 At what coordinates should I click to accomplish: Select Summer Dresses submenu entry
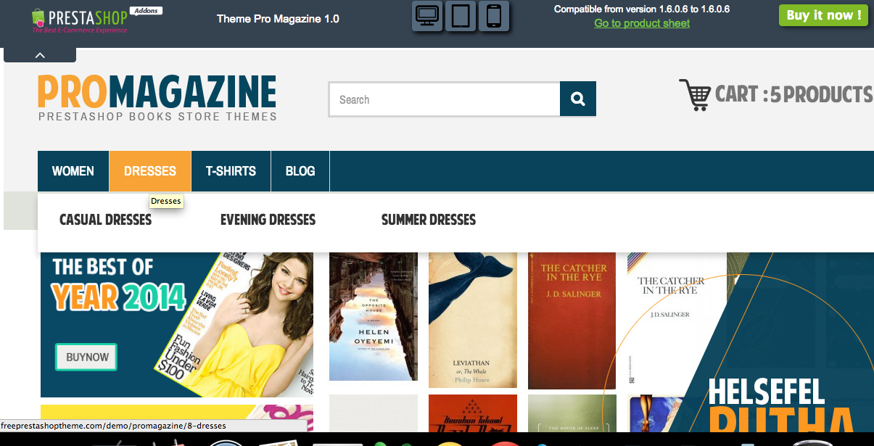coord(429,220)
